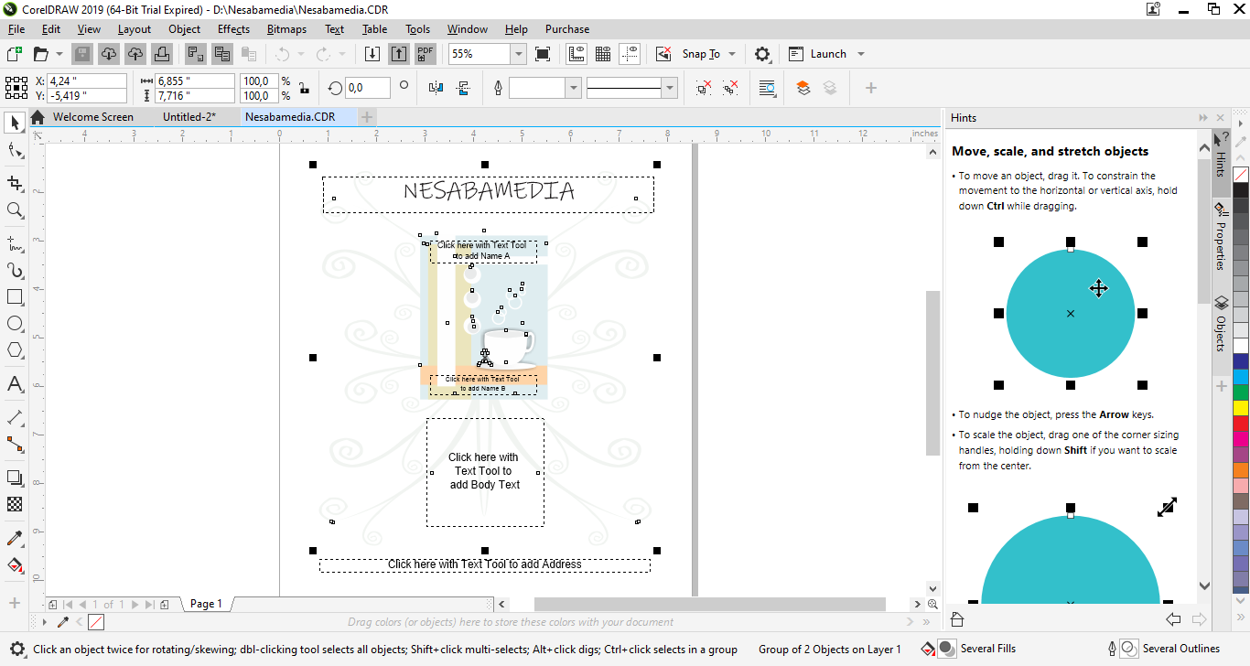Pick the red swatch in color palette

coord(1241,424)
